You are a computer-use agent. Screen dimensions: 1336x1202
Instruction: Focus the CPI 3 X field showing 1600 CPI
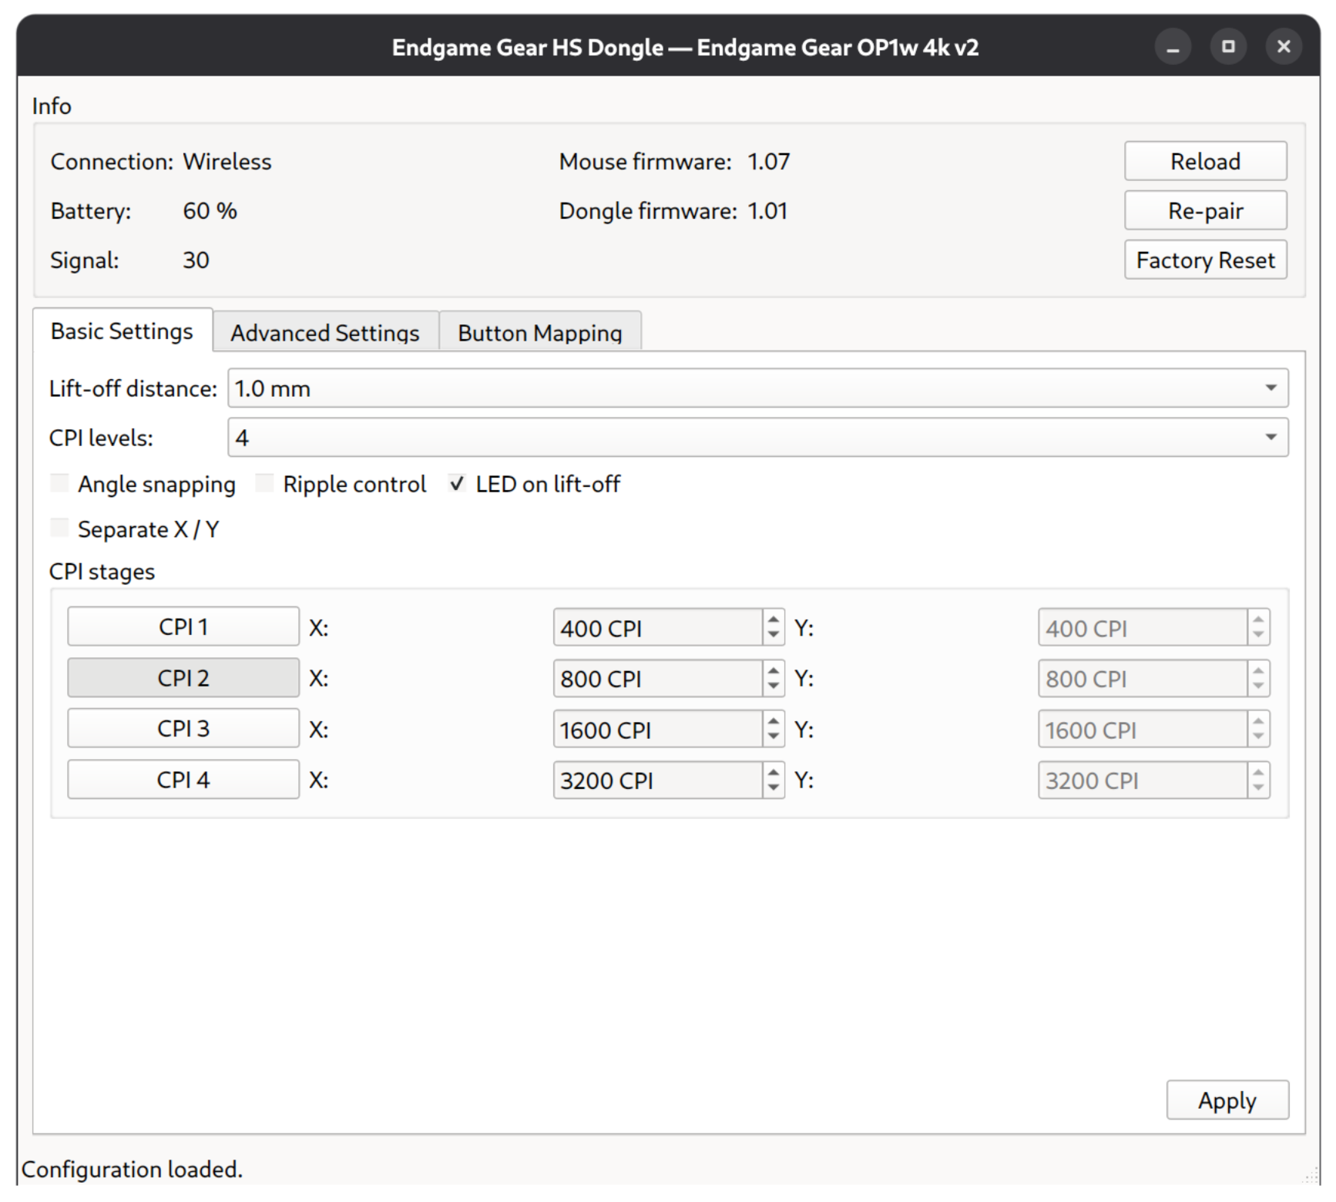(659, 730)
